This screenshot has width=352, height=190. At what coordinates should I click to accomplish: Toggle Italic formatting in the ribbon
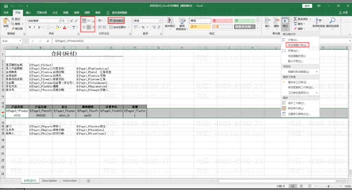click(x=34, y=27)
